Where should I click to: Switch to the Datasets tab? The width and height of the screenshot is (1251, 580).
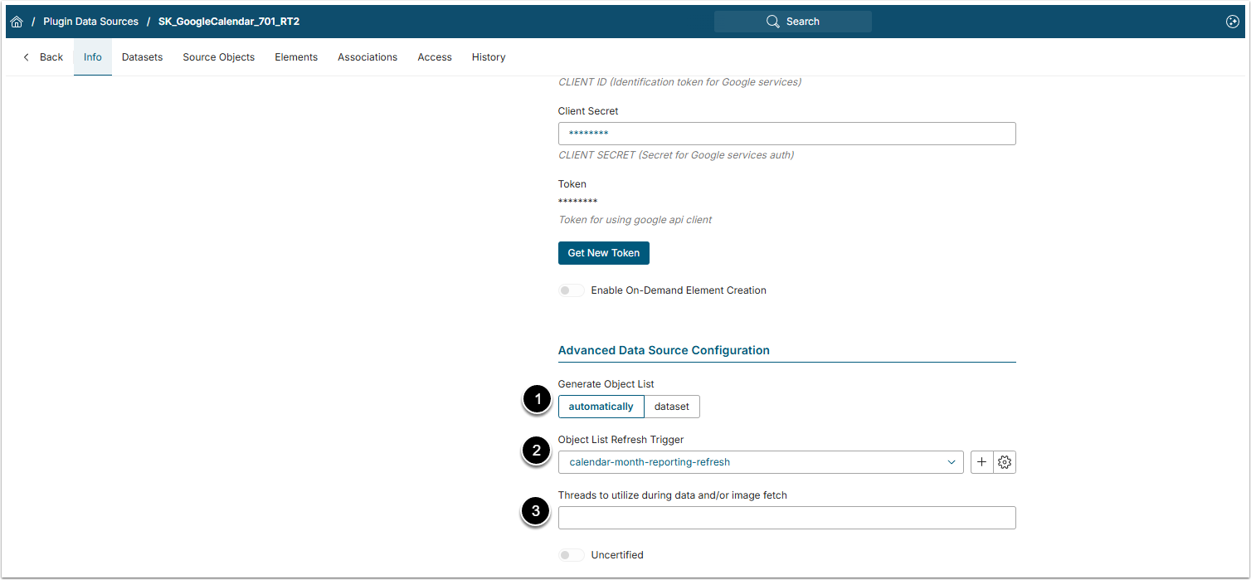[142, 57]
